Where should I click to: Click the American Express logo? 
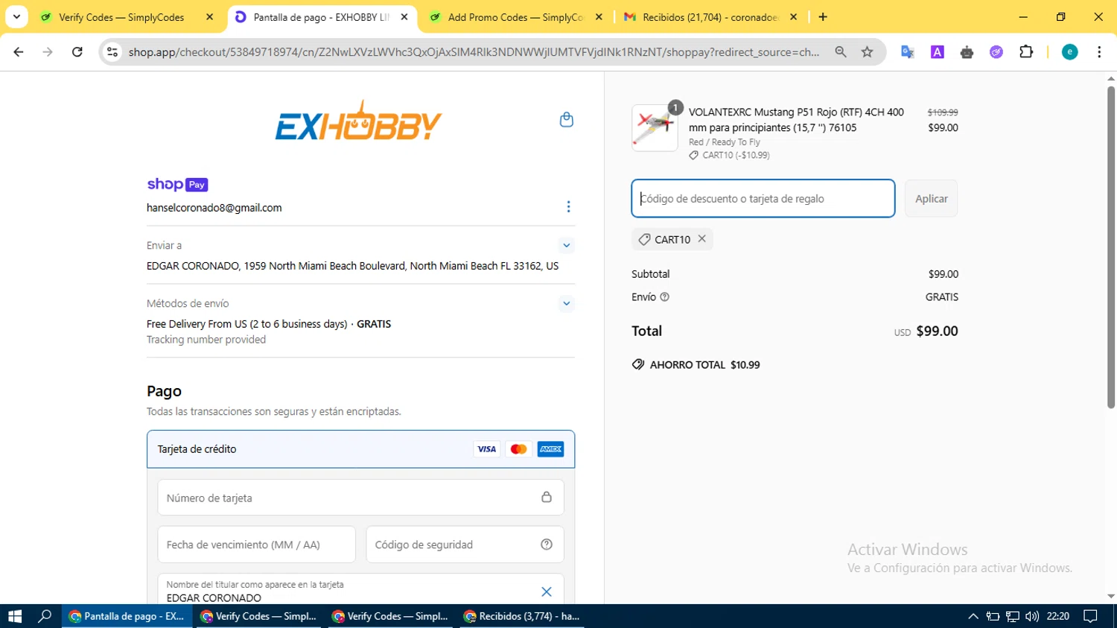(x=551, y=449)
